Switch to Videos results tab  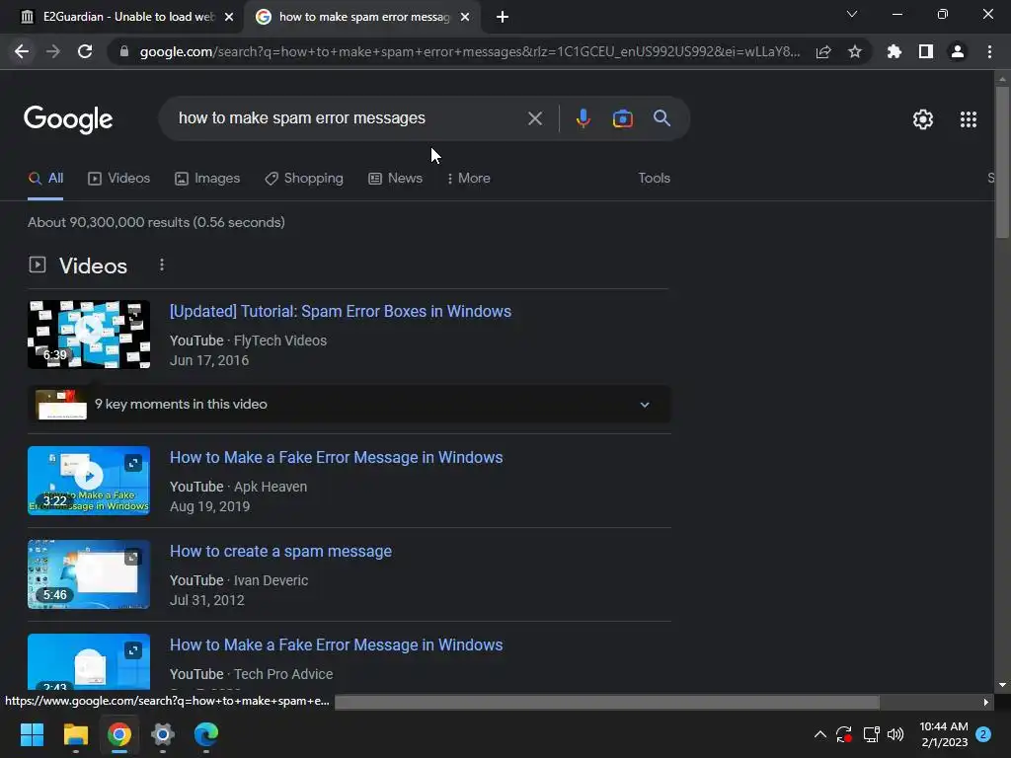point(118,179)
